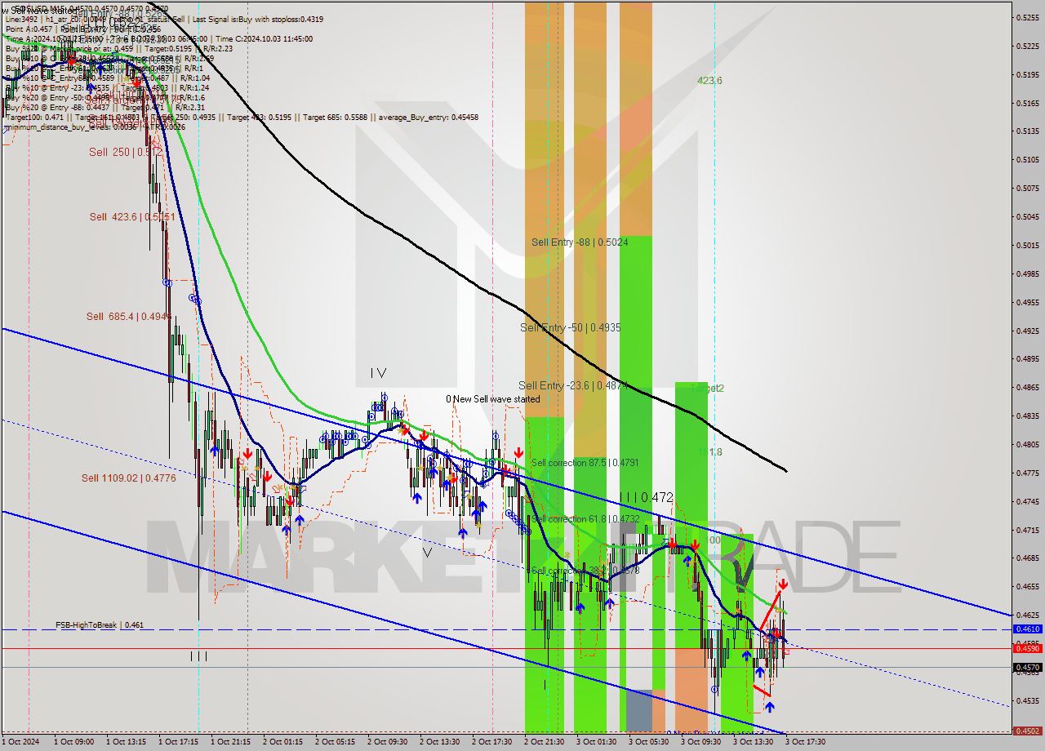This screenshot has height=751, width=1045.
Task: Click the 0.5105 price axis value
Action: tap(1026, 159)
